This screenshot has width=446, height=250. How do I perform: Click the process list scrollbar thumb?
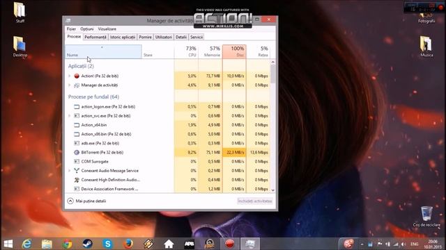(x=272, y=74)
